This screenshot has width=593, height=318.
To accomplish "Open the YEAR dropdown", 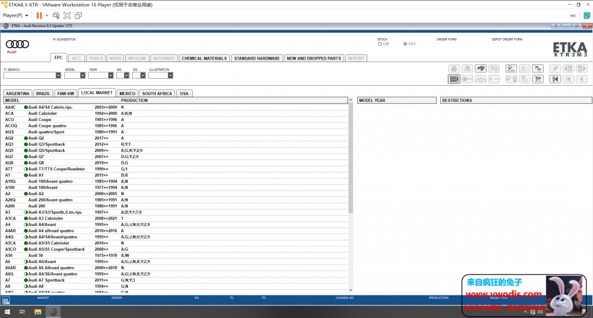I will coord(111,75).
